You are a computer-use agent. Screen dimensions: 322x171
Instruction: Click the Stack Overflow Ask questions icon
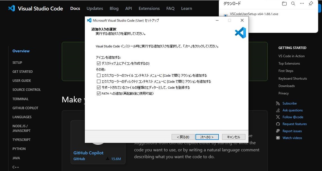click(x=278, y=110)
